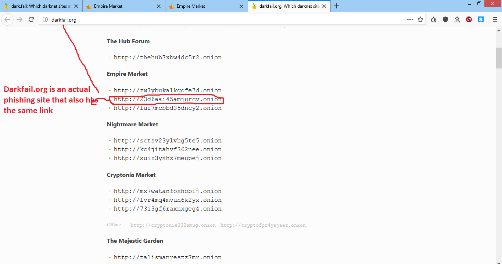Show site information icon in address bar
This screenshot has width=502, height=264.
pos(45,20)
